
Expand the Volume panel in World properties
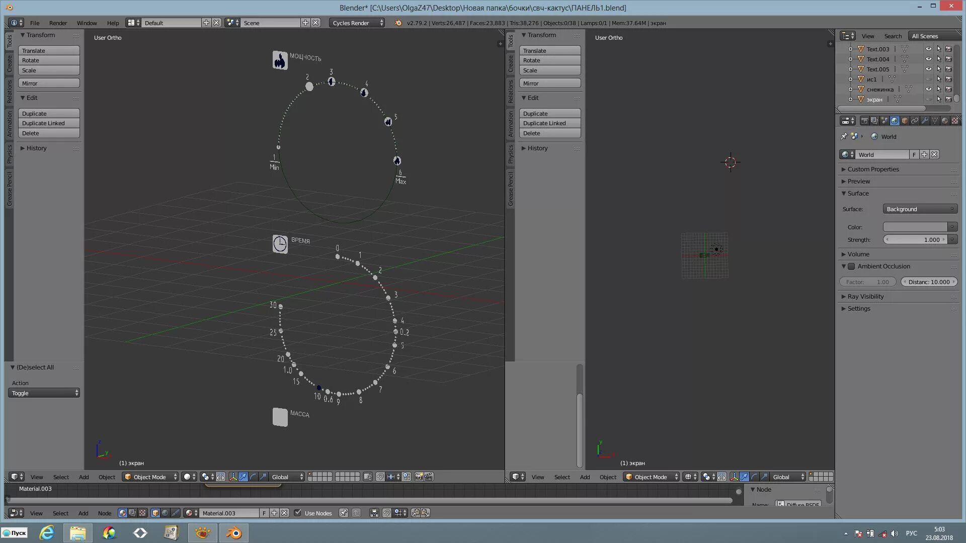point(858,254)
